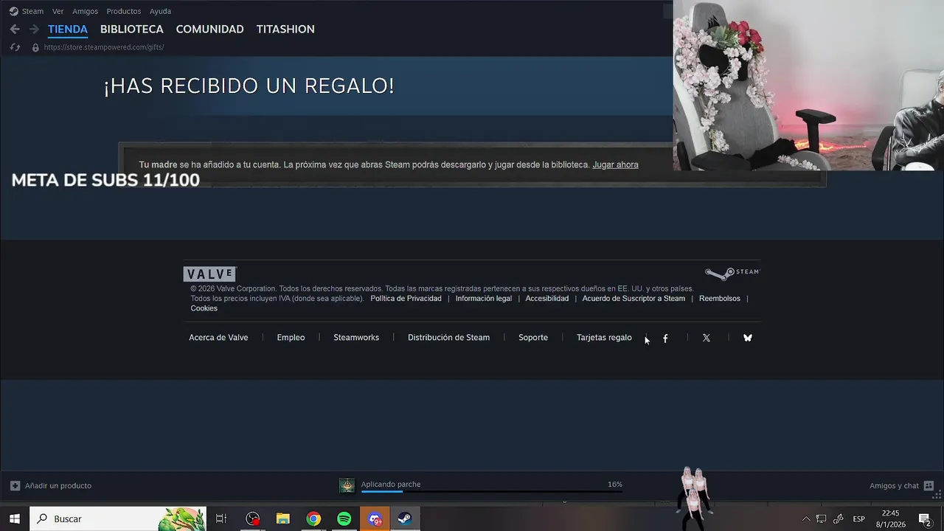Go forward with the right arrow
This screenshot has width=944, height=531.
click(34, 29)
